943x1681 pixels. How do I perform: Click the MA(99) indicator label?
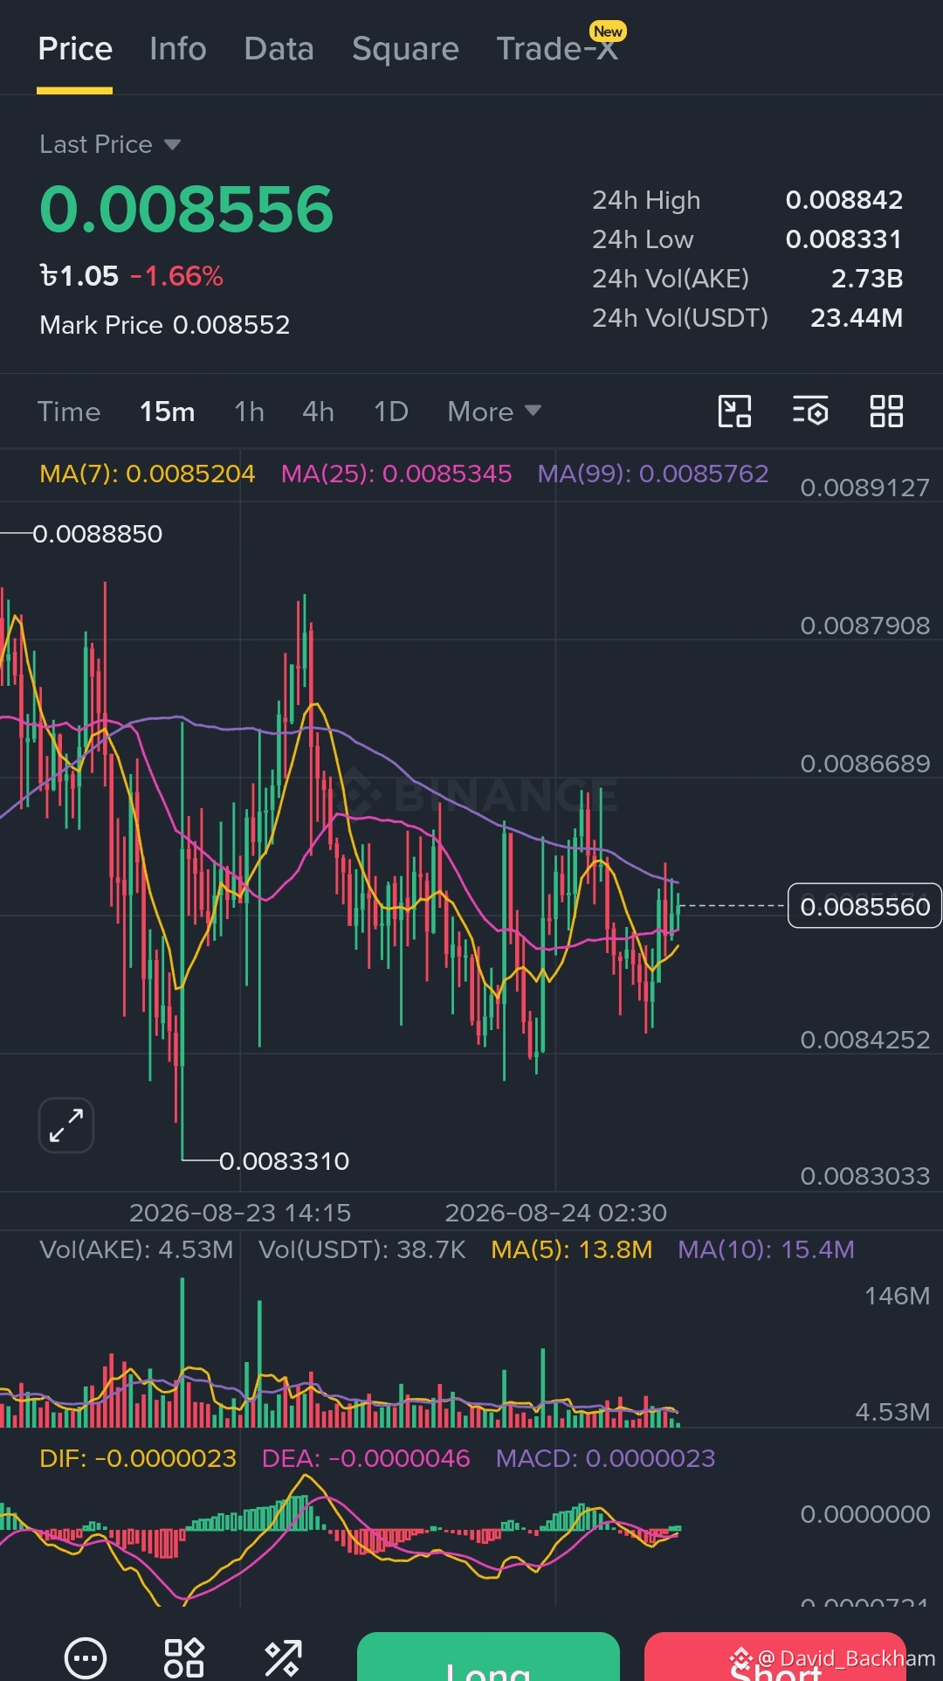coord(653,474)
